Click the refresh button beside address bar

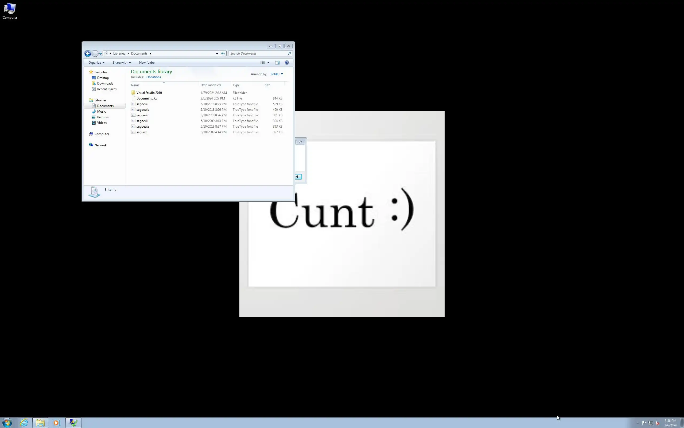[223, 53]
